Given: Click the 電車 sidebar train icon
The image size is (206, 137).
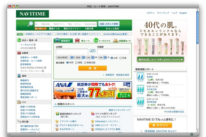Looking at the screenshot, I should [19, 76].
